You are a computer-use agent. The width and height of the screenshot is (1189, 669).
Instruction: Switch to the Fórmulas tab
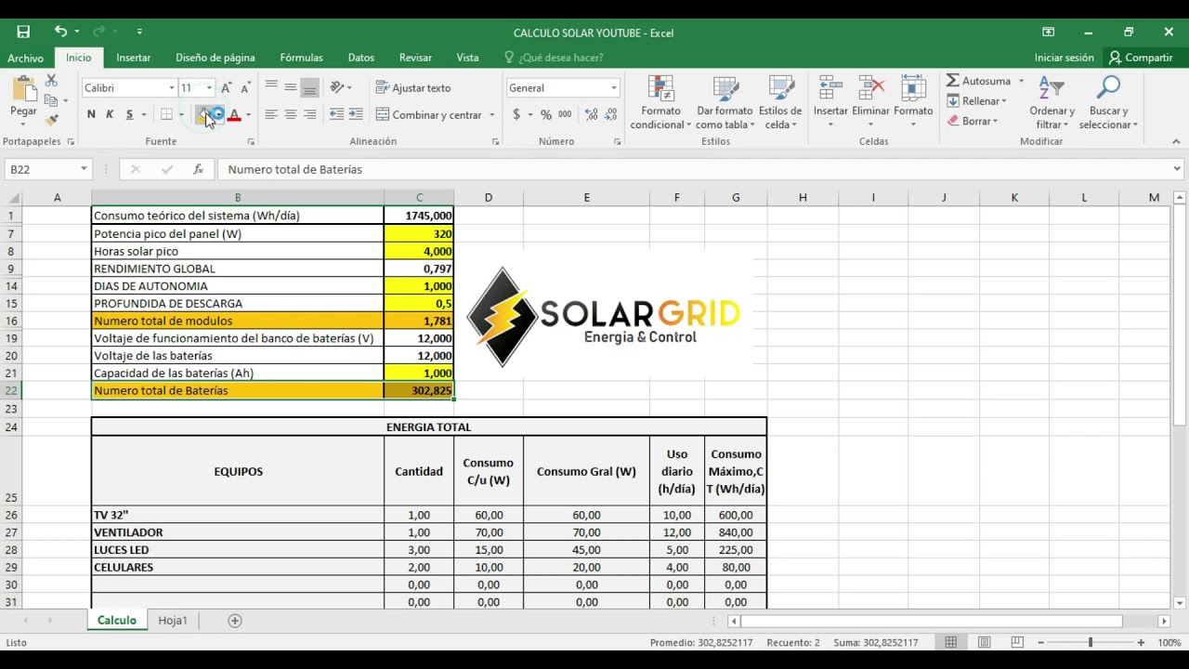click(x=301, y=58)
